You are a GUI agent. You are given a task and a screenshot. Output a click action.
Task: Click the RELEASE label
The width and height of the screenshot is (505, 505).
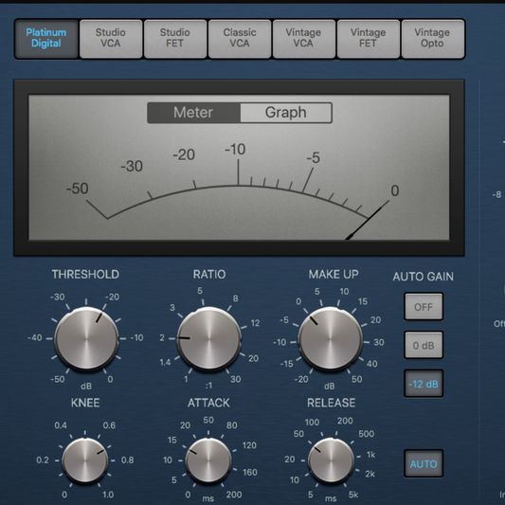click(x=331, y=403)
